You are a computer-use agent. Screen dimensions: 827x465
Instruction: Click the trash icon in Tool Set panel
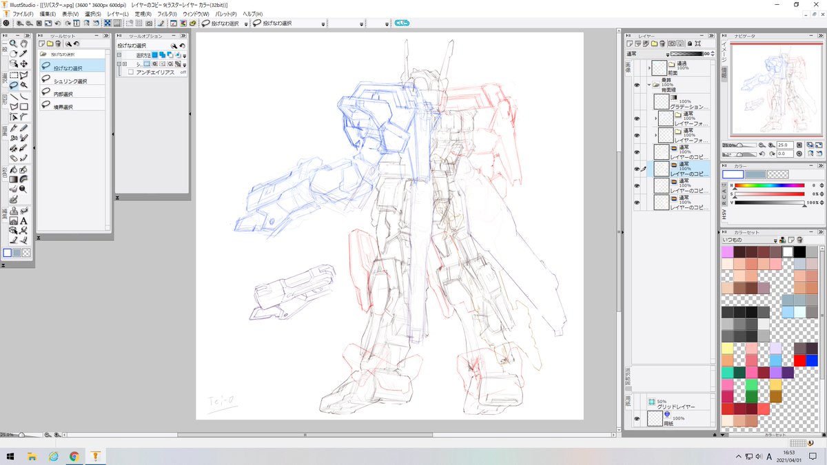[58, 43]
